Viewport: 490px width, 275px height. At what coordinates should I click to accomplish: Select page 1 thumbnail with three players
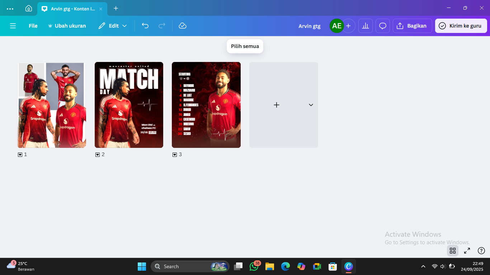click(52, 105)
